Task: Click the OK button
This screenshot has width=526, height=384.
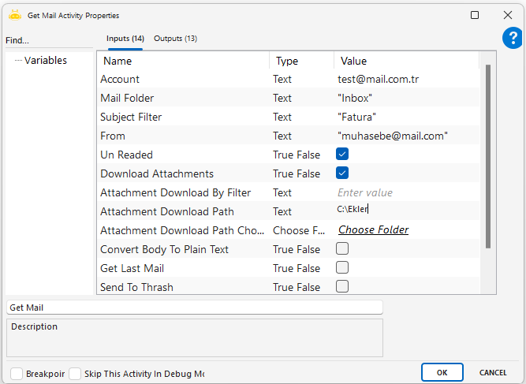Action: point(442,372)
